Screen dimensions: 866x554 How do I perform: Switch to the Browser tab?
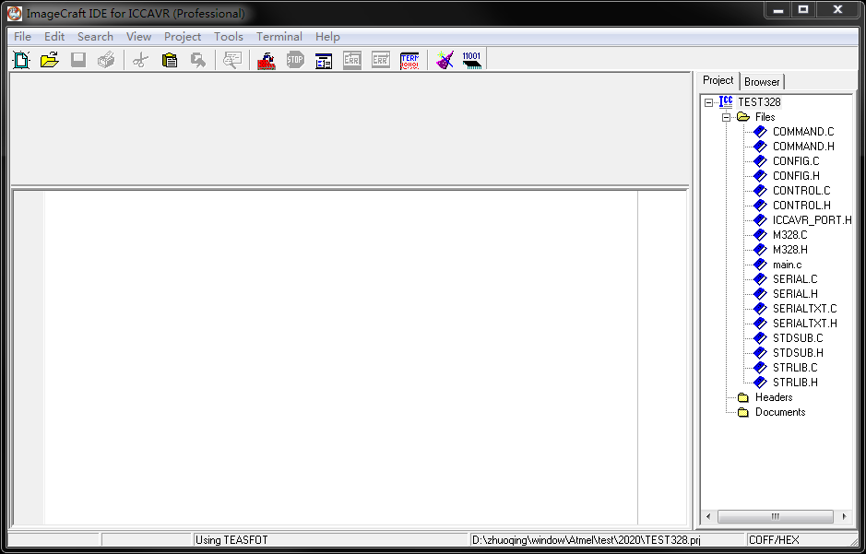[762, 81]
